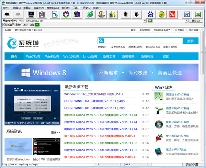Click the 电脑公司Win7系统 Windows orb icon
This screenshot has height=168, width=206.
coord(159,124)
